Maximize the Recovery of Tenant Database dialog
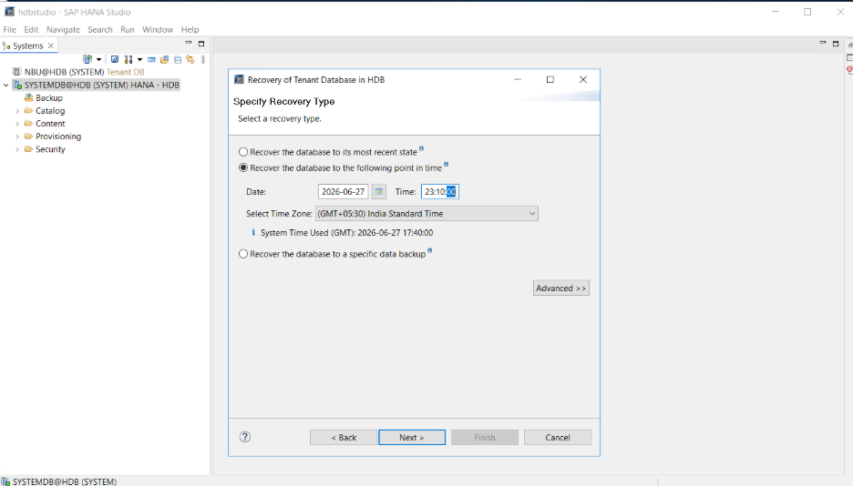Screen dimensions: 853x486 pyautogui.click(x=550, y=79)
